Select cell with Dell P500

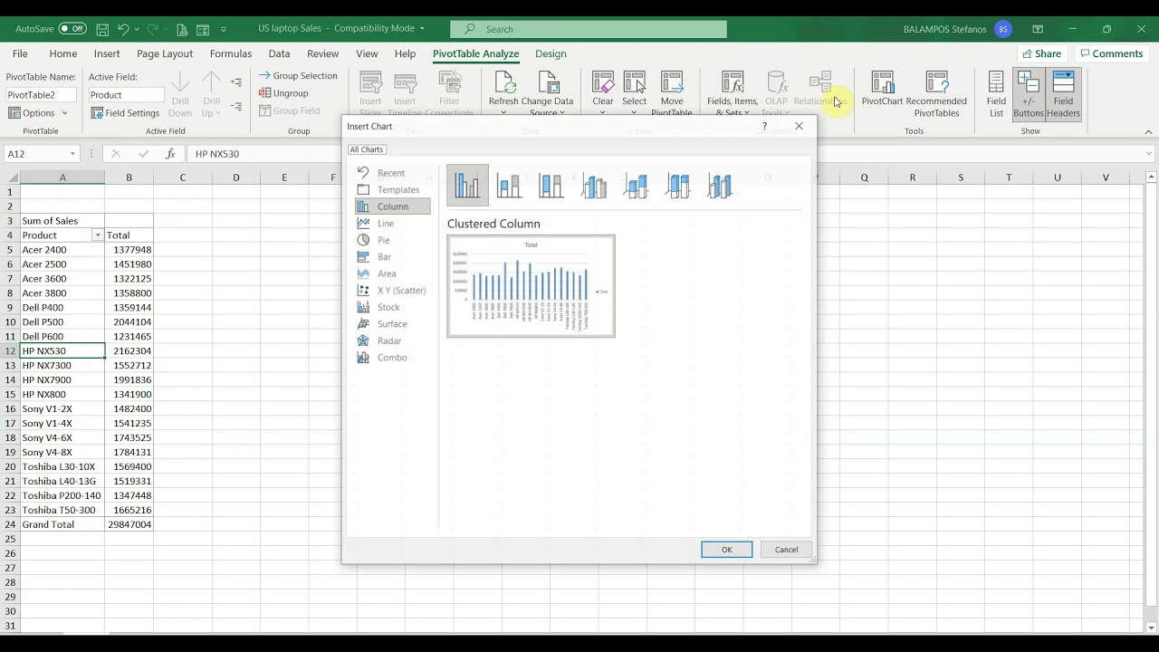(x=62, y=321)
